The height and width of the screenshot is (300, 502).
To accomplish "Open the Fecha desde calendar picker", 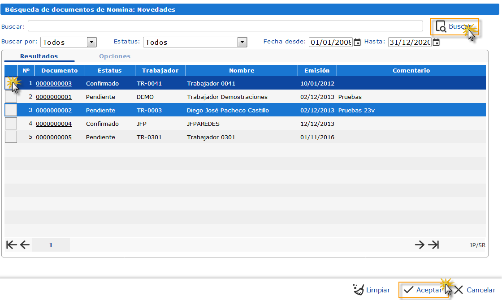I will pos(357,42).
